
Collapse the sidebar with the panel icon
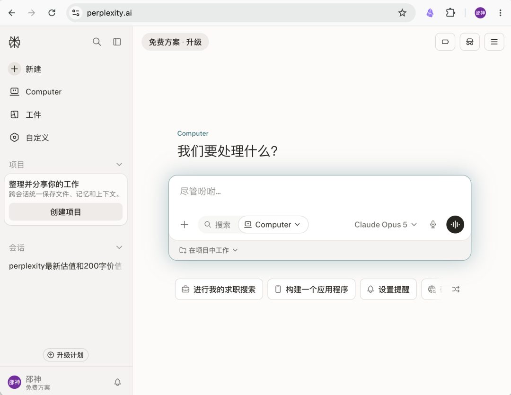pyautogui.click(x=117, y=42)
